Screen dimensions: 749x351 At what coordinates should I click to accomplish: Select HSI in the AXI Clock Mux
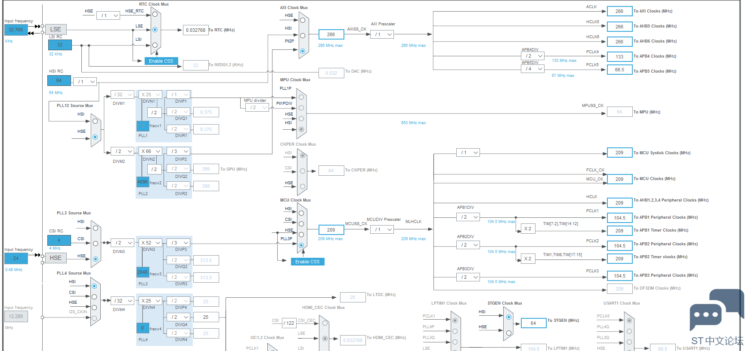click(x=303, y=36)
